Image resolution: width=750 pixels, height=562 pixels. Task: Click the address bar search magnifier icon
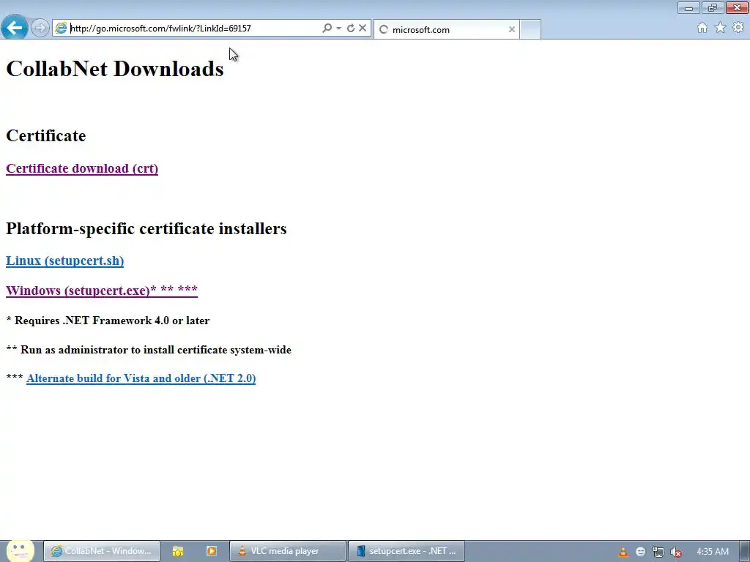327,29
